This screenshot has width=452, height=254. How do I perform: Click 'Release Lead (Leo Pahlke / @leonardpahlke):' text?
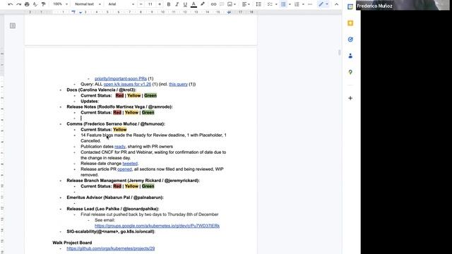point(113,209)
